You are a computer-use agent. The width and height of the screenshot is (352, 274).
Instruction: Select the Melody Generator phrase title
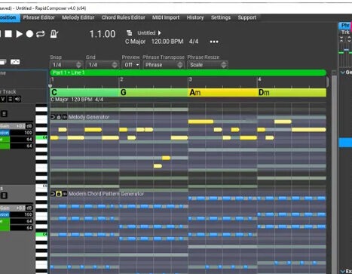point(89,117)
